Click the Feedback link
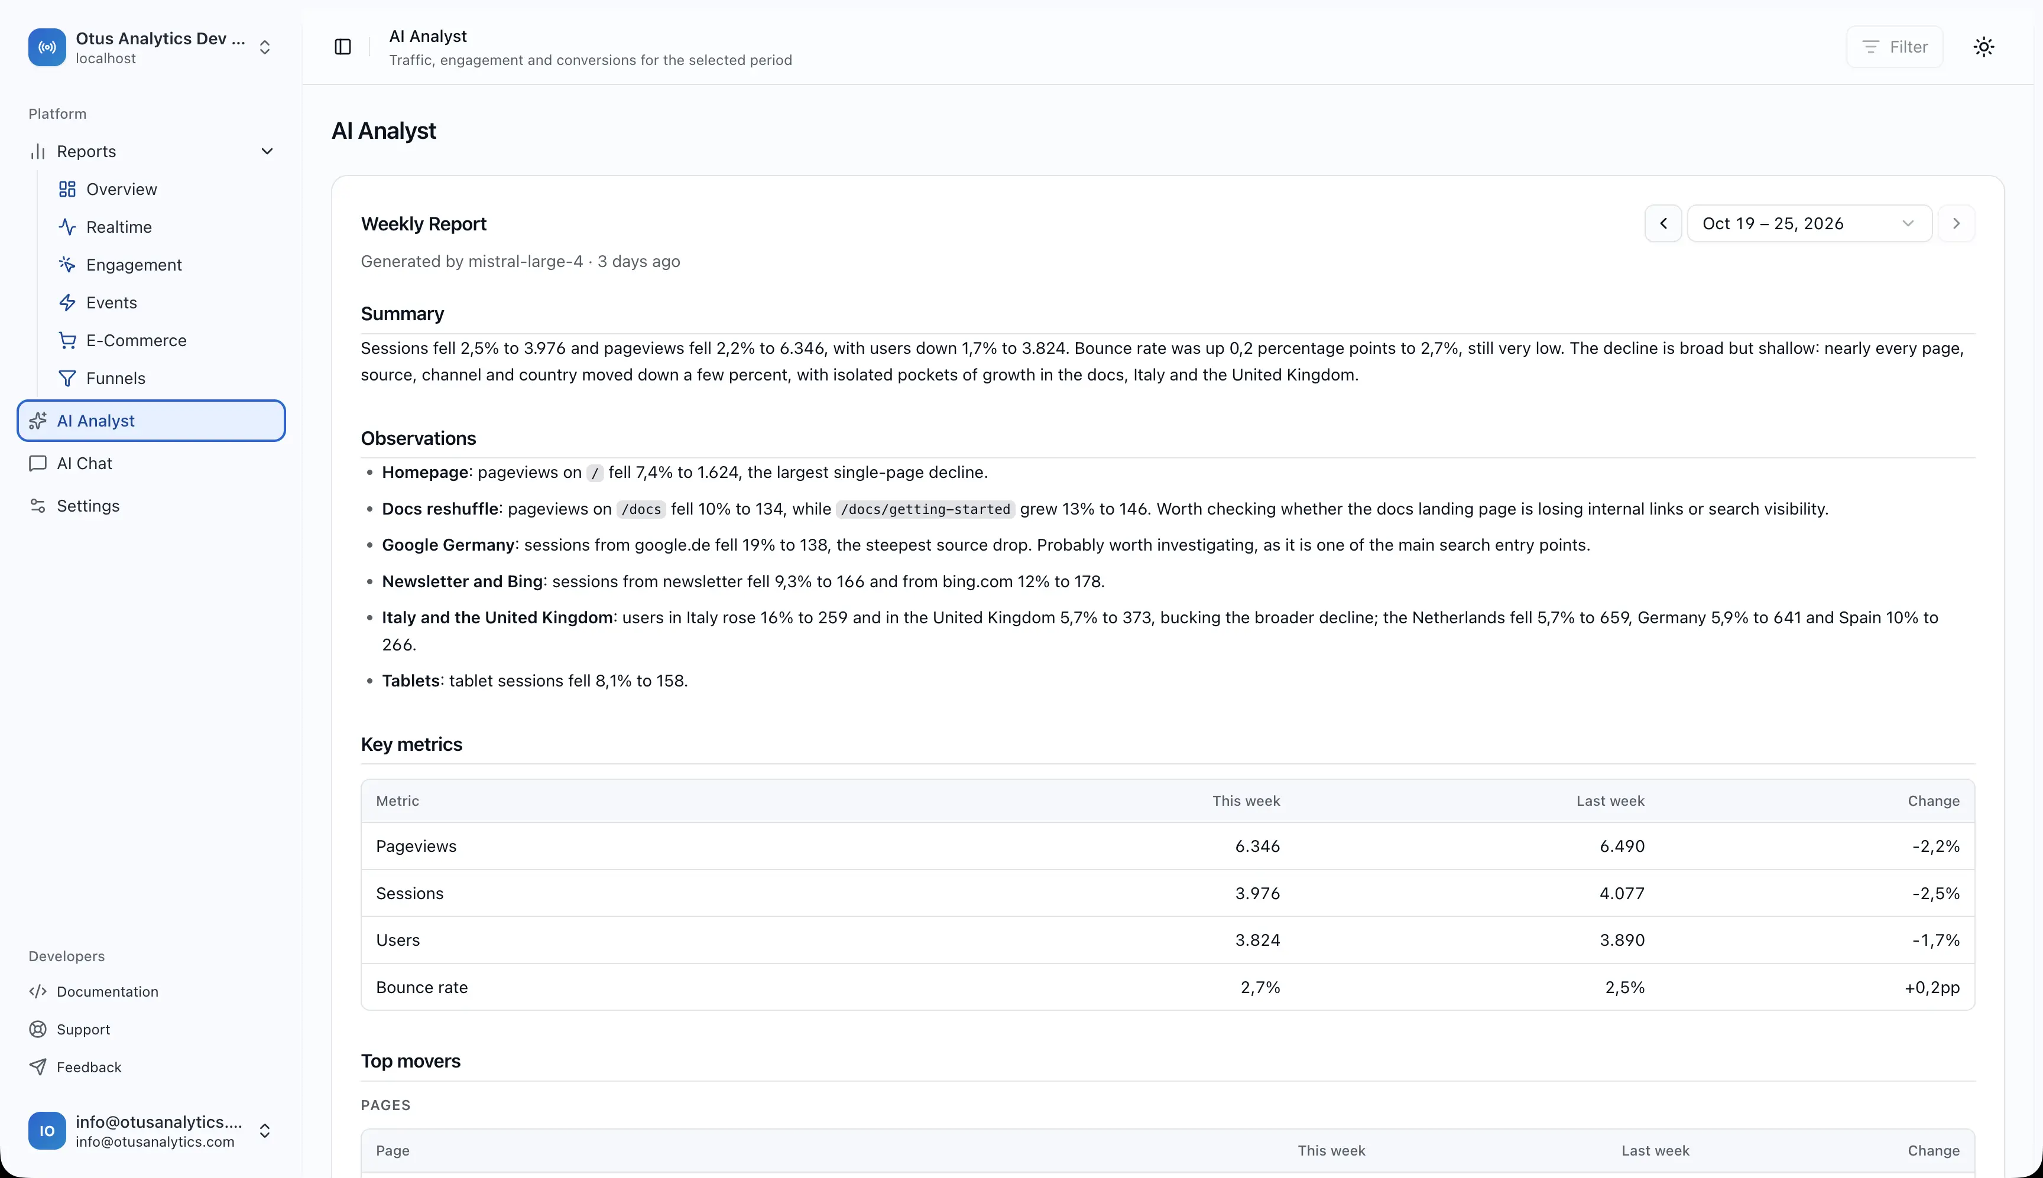 pyautogui.click(x=89, y=1067)
